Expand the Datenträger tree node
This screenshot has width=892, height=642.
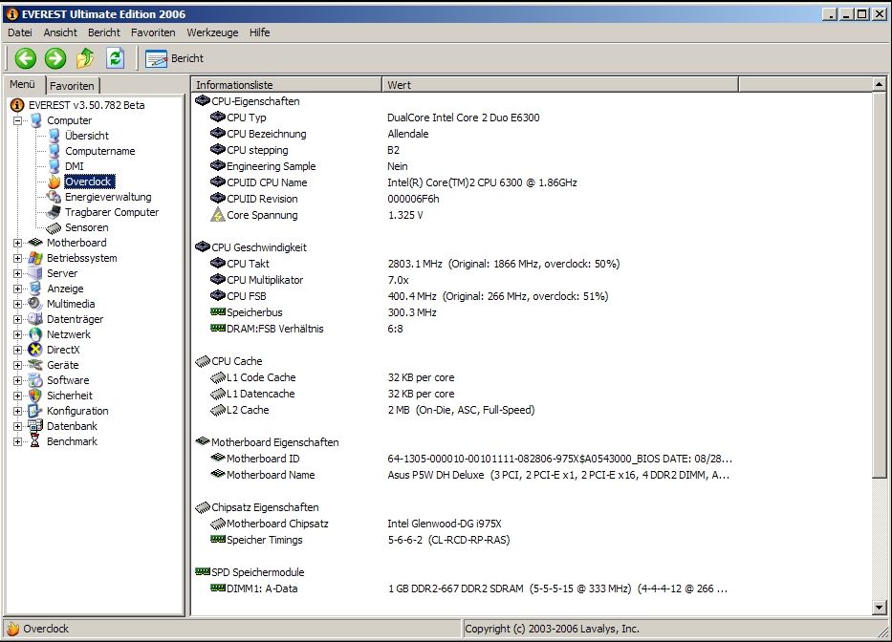17,320
